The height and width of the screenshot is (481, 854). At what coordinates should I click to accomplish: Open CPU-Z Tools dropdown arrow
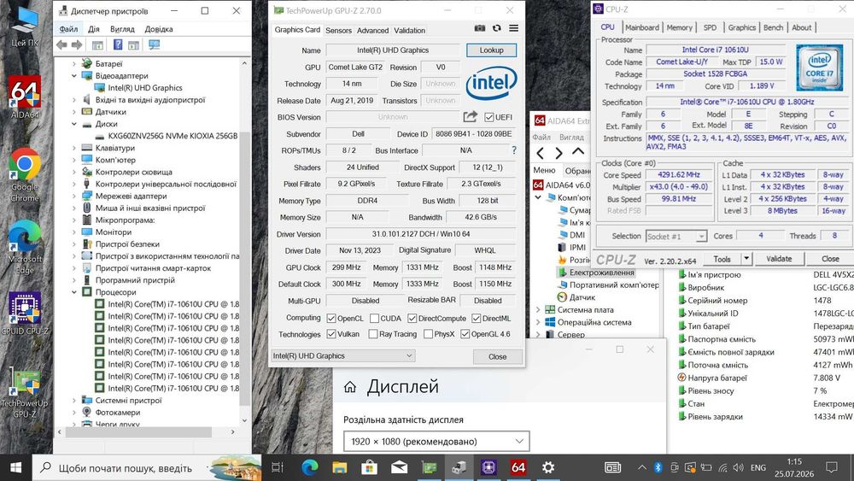tap(746, 259)
